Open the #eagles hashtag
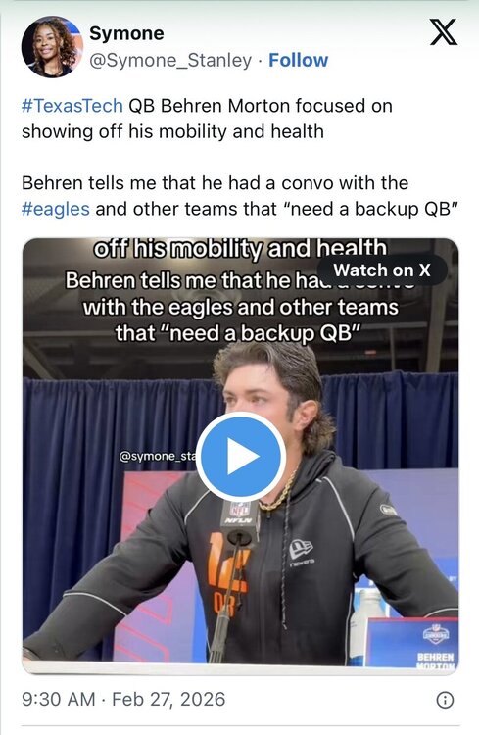The height and width of the screenshot is (735, 479). [x=55, y=209]
